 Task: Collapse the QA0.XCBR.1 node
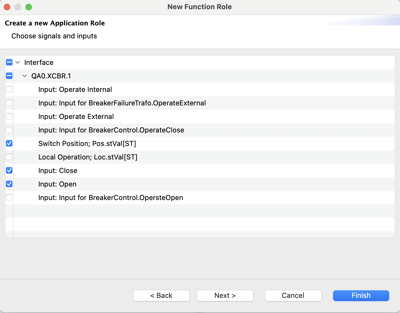pos(25,76)
